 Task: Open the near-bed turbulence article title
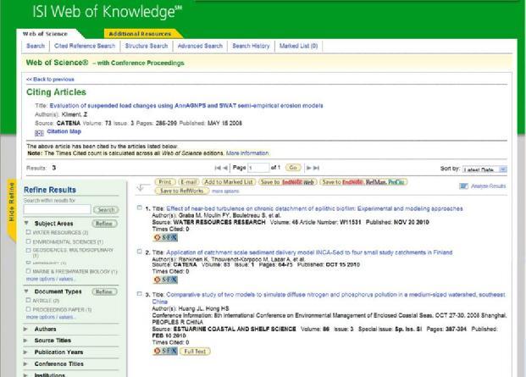click(314, 208)
